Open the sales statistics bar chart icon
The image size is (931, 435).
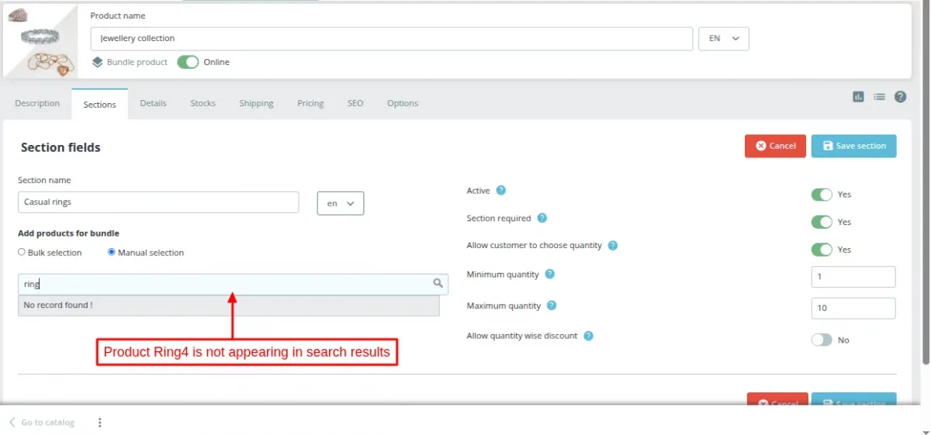coord(858,97)
